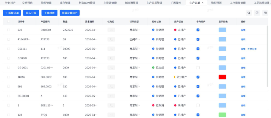Image resolution: width=271 pixels, height=118 pixels.
Task: Uncheck 参与排产 for order SC-00001
Action: (198, 96)
